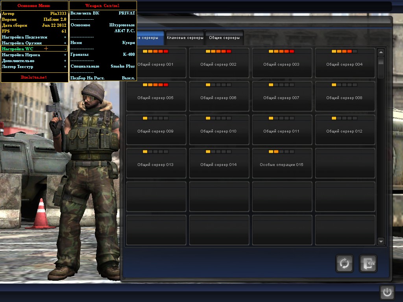Collapse Настройка WC submenu
The image size is (403, 302).
pos(34,49)
